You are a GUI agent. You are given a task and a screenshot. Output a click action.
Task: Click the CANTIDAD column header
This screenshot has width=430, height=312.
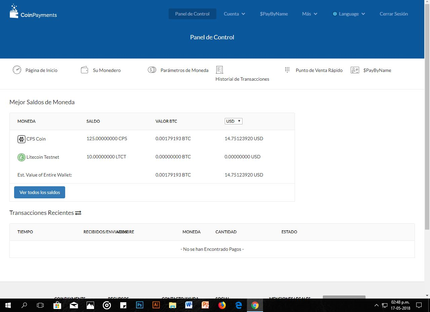click(226, 232)
